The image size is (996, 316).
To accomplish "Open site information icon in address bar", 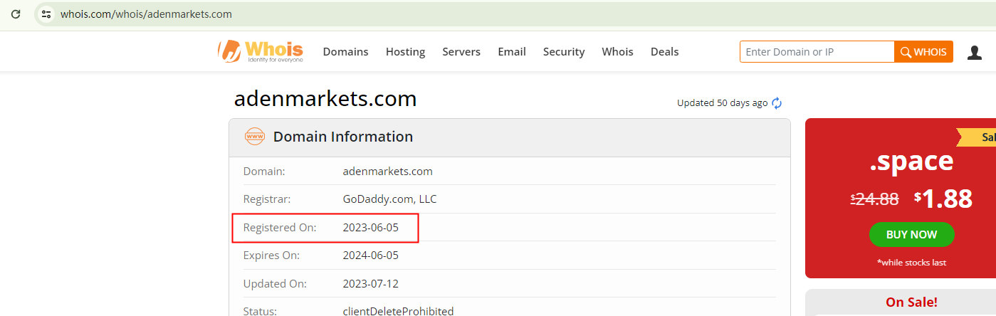I will coord(46,14).
